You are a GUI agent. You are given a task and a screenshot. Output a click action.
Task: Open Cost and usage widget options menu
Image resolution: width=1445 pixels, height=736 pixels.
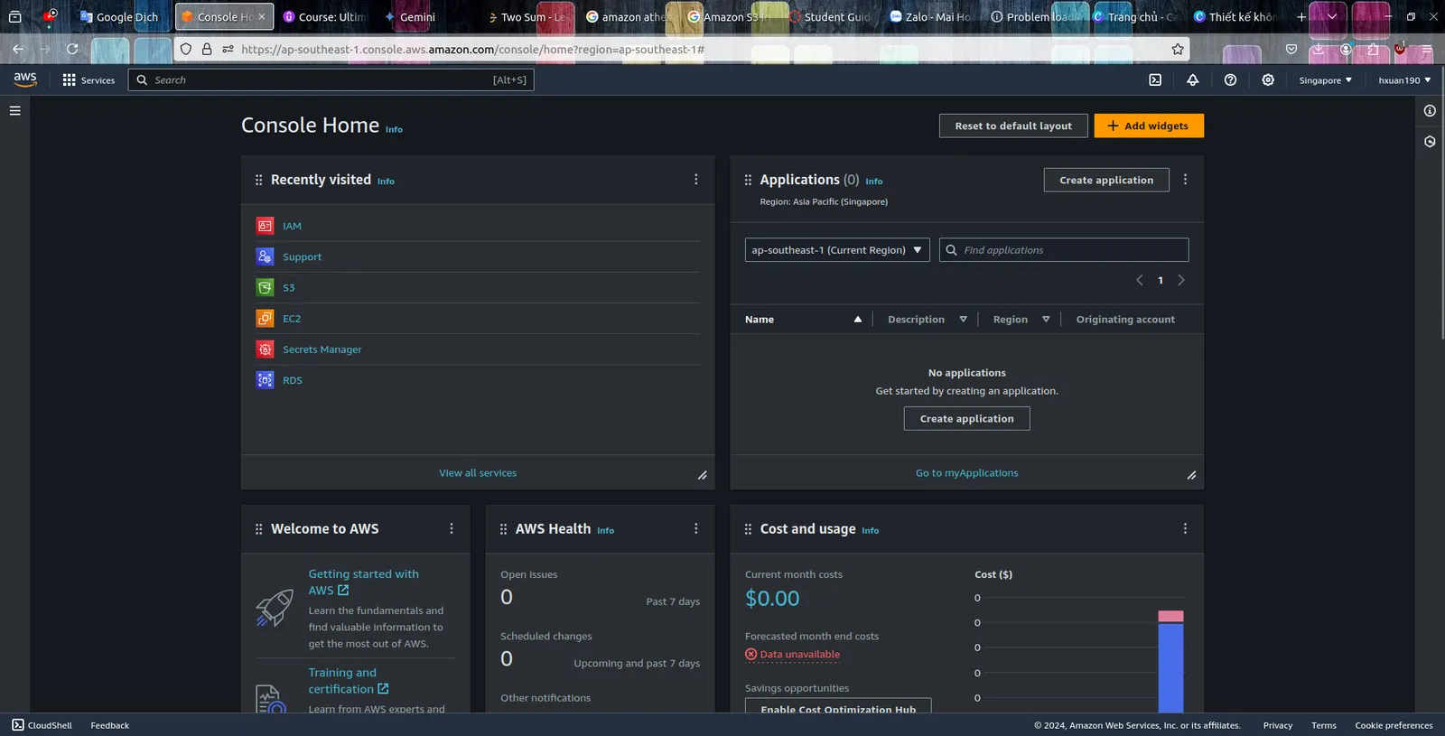[1185, 529]
